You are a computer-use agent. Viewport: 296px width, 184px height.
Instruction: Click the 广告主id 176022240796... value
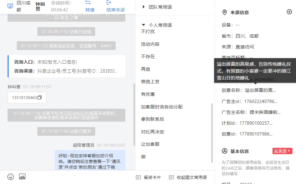261,101
